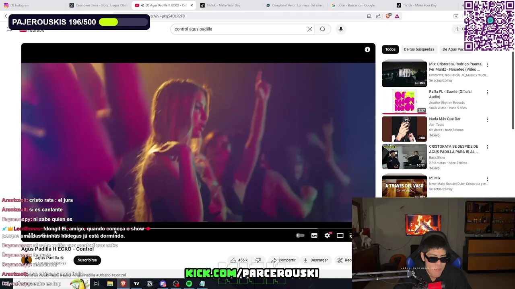
Task: Grab the red playhead scrubber dot
Action: 148,229
